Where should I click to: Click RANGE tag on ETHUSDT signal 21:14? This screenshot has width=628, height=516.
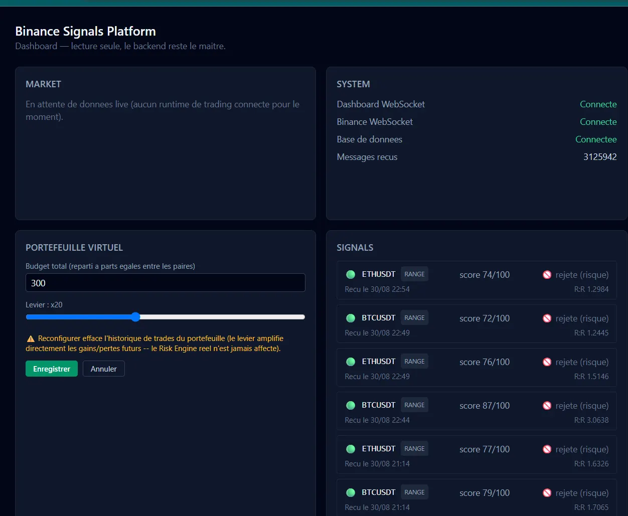[x=414, y=449]
